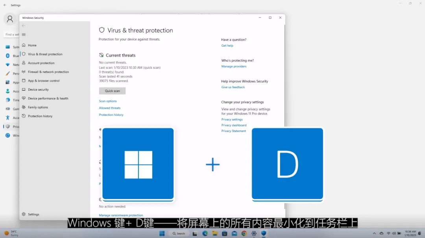The height and width of the screenshot is (238, 425).
Task: Start a Quick scan
Action: pos(112,91)
